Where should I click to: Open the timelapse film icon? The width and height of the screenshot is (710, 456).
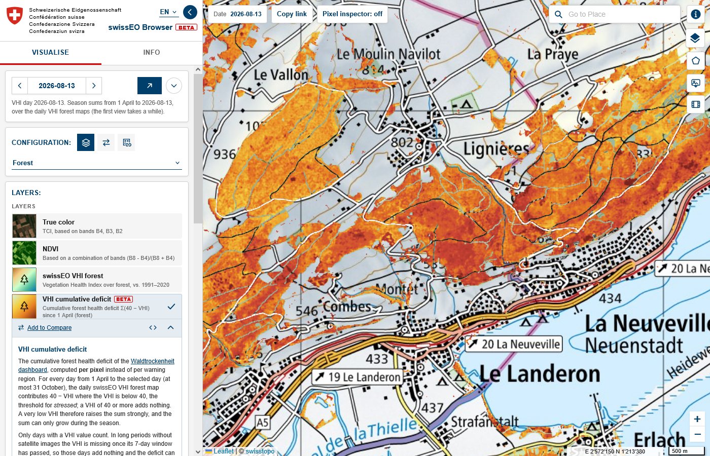pos(695,104)
